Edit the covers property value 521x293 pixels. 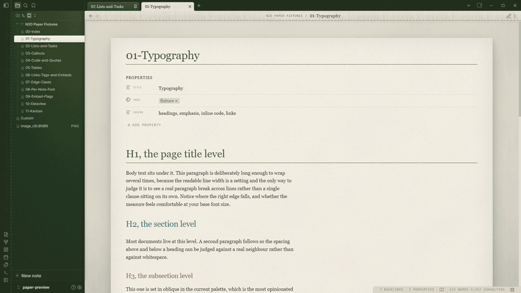tap(197, 113)
